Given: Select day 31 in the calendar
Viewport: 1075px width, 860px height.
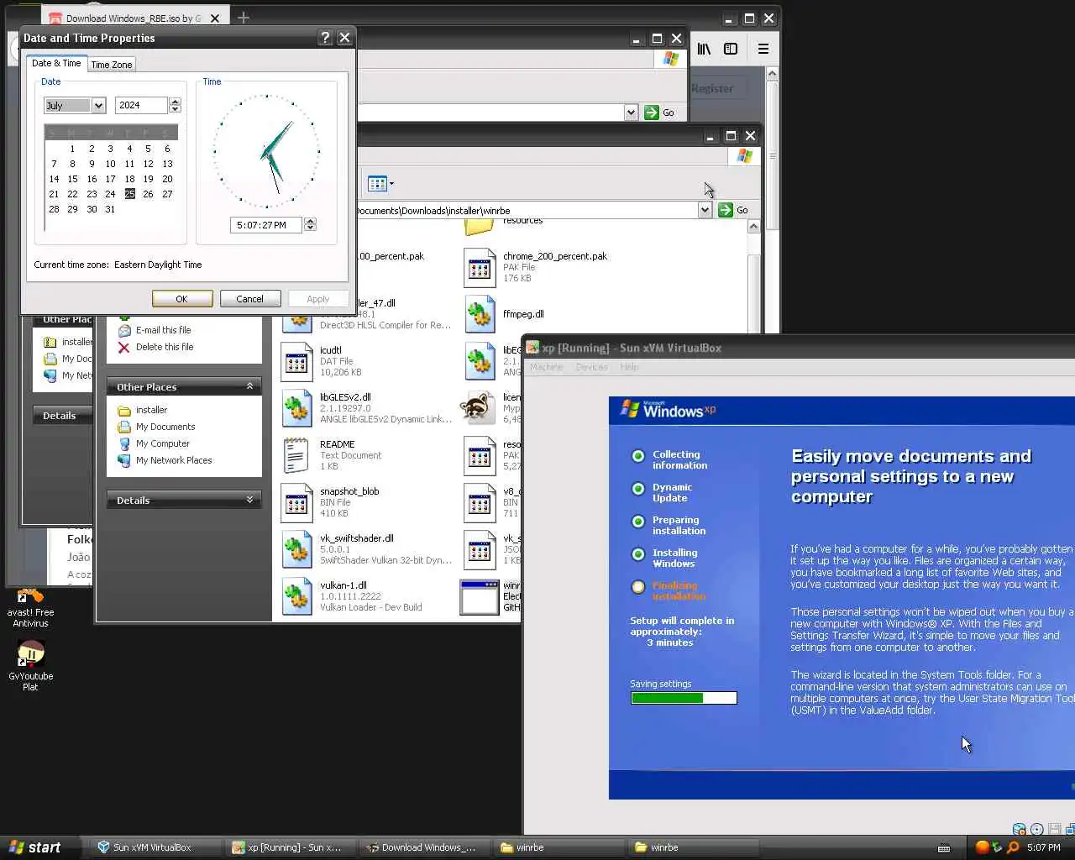Looking at the screenshot, I should pos(110,209).
